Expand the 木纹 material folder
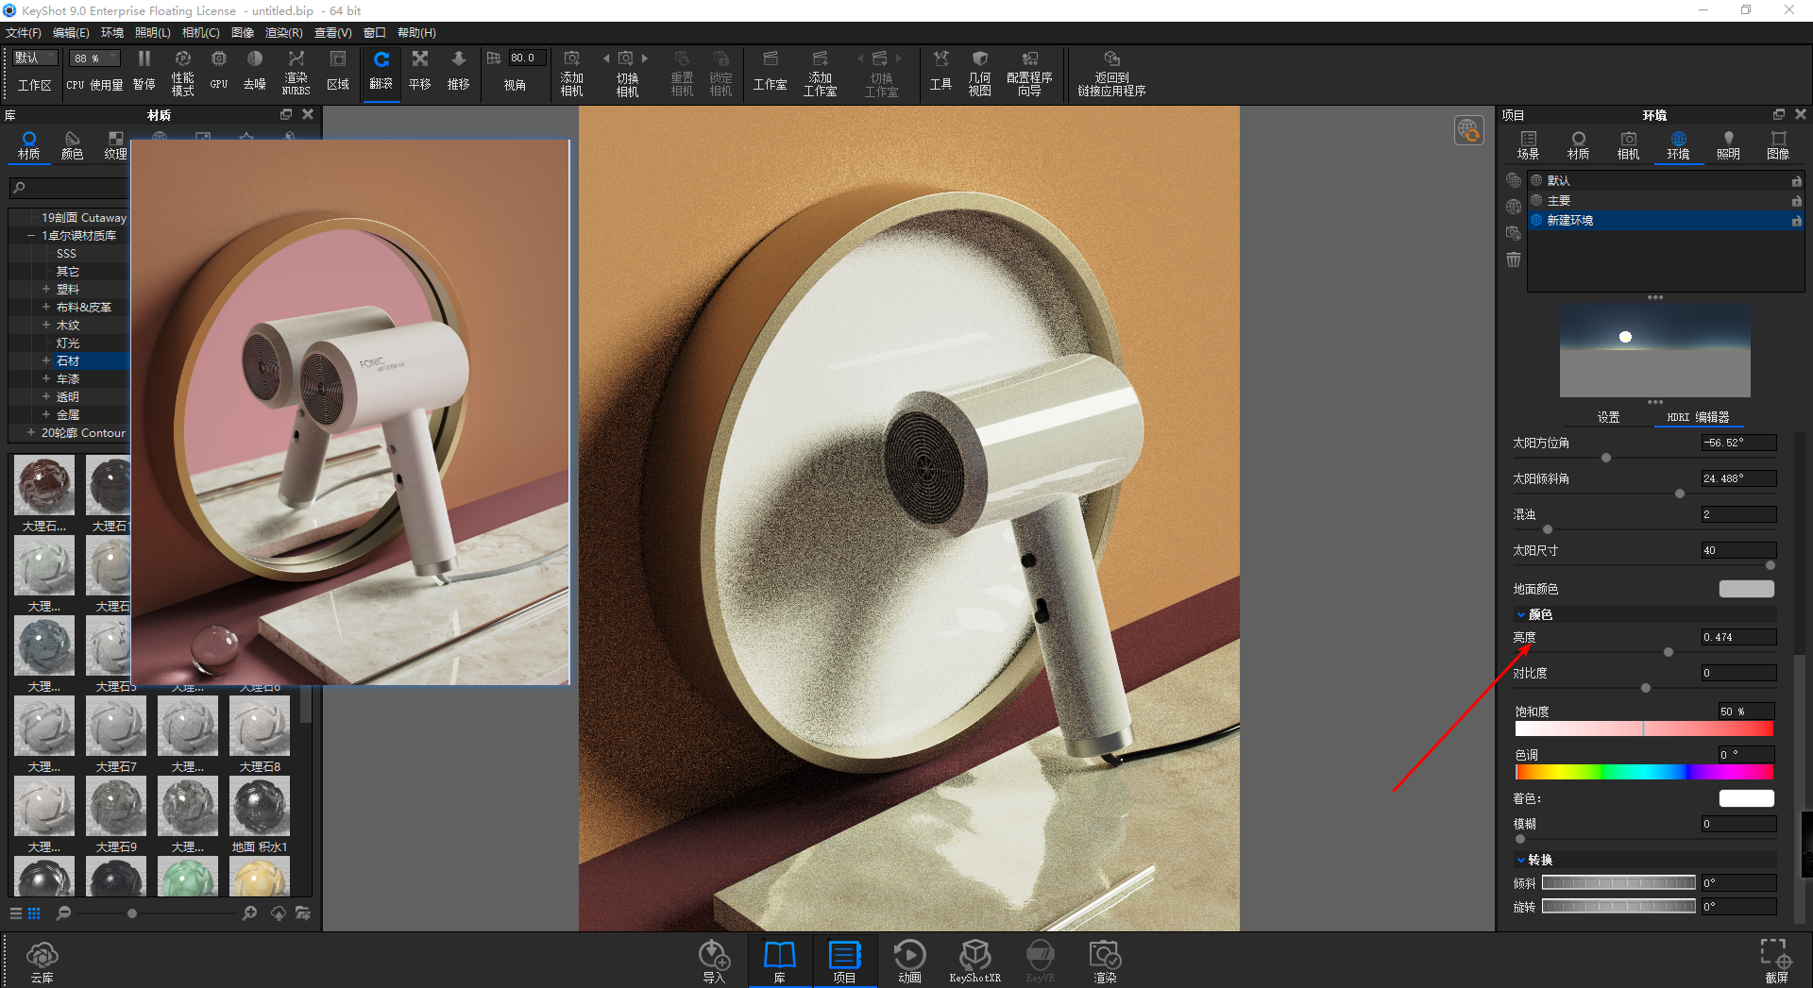 pos(45,325)
